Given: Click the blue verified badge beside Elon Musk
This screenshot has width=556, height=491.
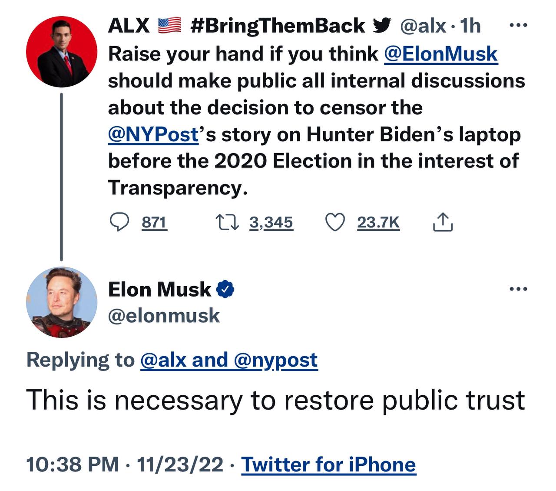Looking at the screenshot, I should pyautogui.click(x=225, y=289).
